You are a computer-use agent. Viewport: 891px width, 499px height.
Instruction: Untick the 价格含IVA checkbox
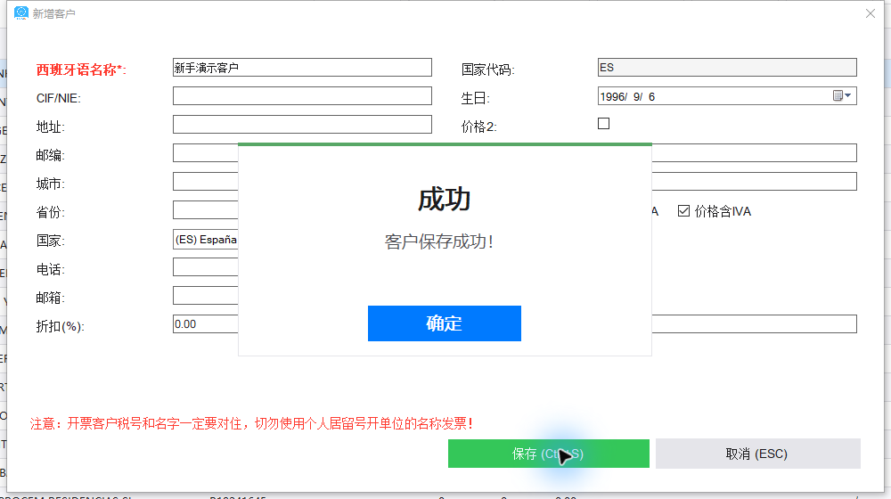[683, 211]
